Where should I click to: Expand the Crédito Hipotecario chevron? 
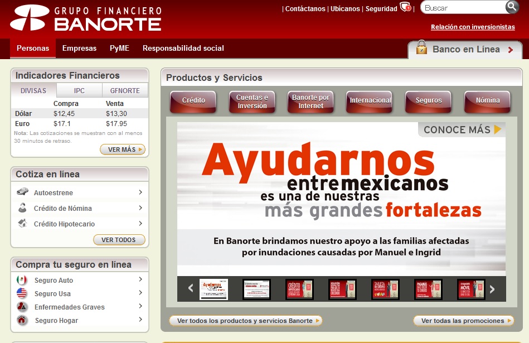pos(140,223)
